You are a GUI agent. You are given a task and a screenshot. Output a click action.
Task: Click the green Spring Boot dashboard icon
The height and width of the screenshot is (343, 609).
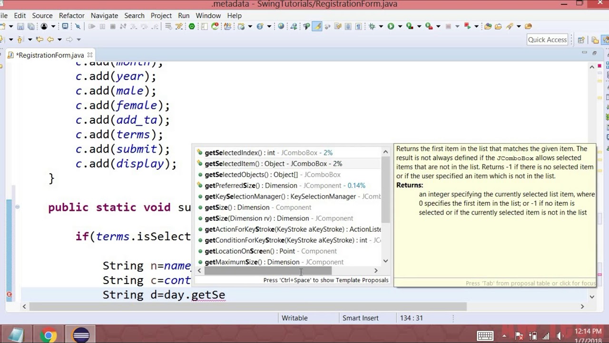click(192, 26)
